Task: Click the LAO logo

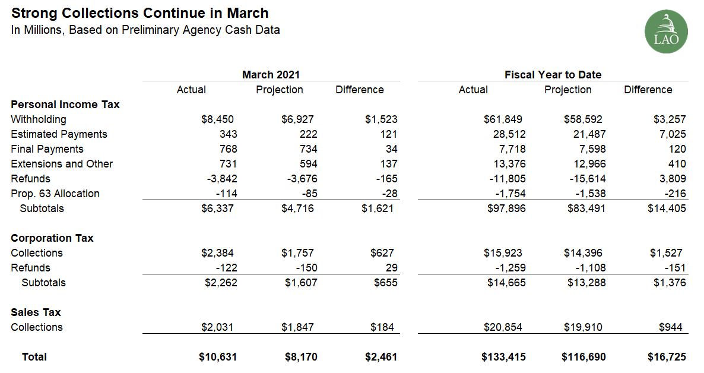Action: tap(666, 31)
